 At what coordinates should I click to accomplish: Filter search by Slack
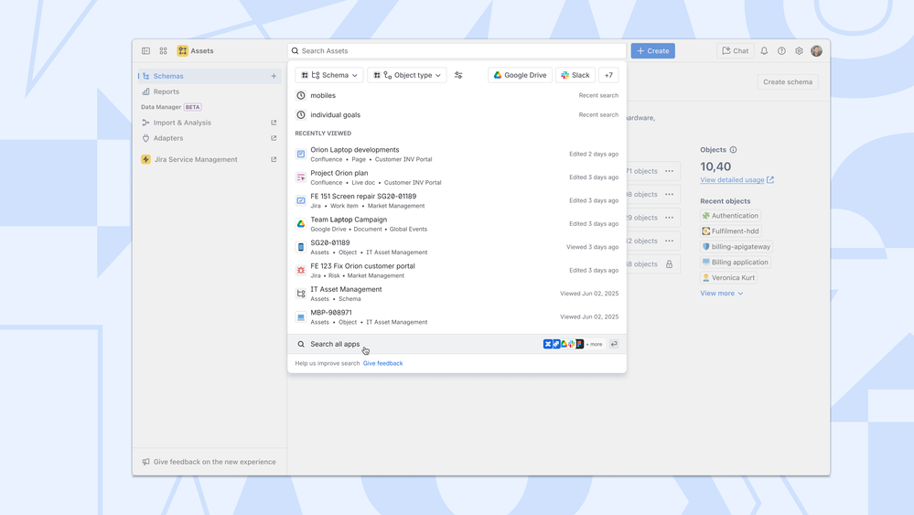pos(575,75)
